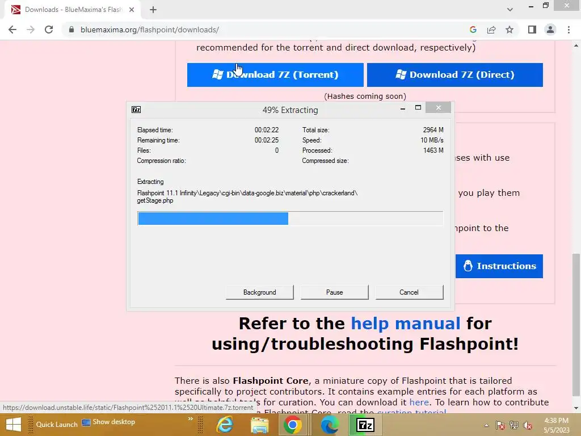This screenshot has height=436, width=581.
Task: Click the Quick Launch toolbar label
Action: point(57,425)
